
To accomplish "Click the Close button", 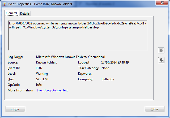I will pos(155,109).
